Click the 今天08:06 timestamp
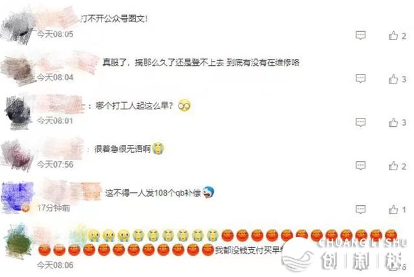This screenshot has height=277, width=414. click(x=55, y=265)
